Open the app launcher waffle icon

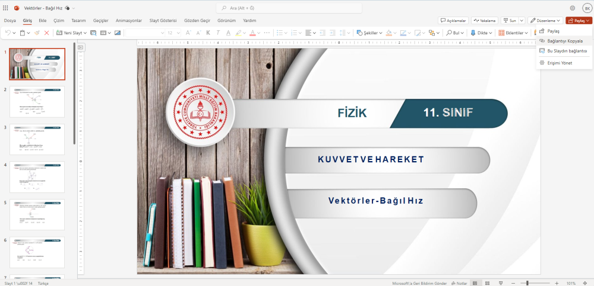5,8
